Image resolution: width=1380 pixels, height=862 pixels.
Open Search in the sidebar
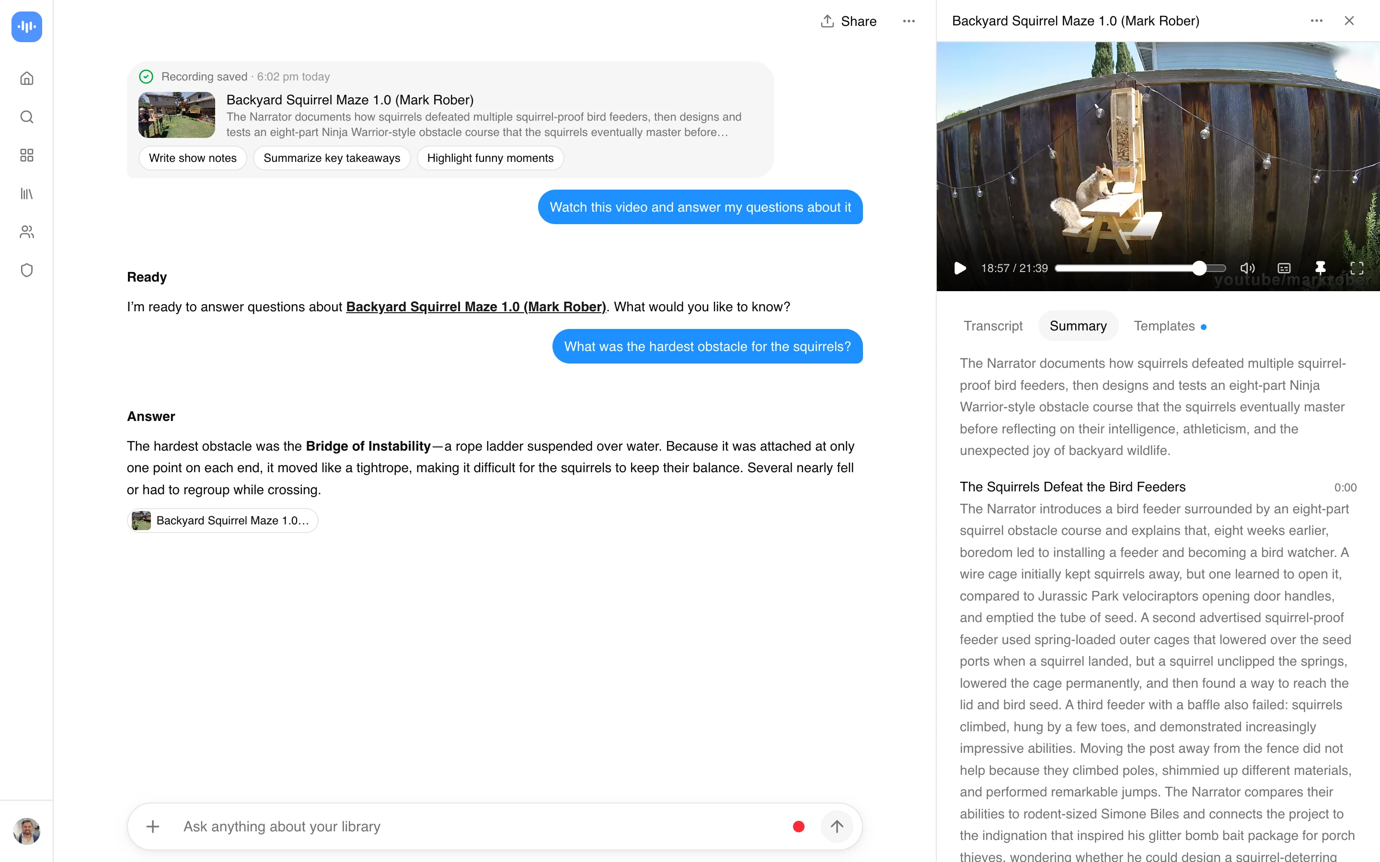(x=27, y=117)
